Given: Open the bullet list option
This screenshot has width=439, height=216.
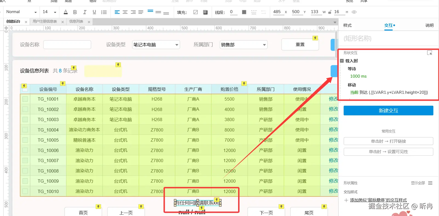Looking at the screenshot, I should click(x=104, y=12).
